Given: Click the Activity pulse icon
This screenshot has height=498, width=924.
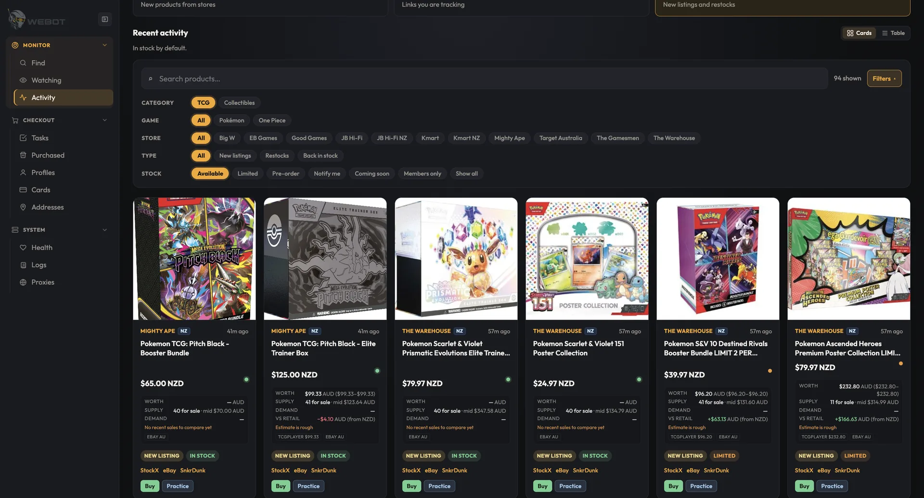Looking at the screenshot, I should coord(23,98).
